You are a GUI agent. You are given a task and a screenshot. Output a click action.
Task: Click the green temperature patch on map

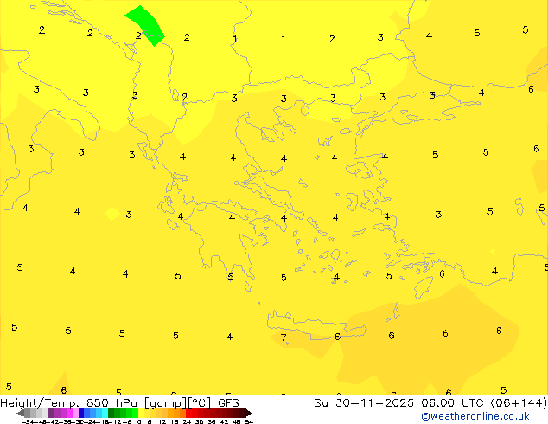(x=145, y=25)
